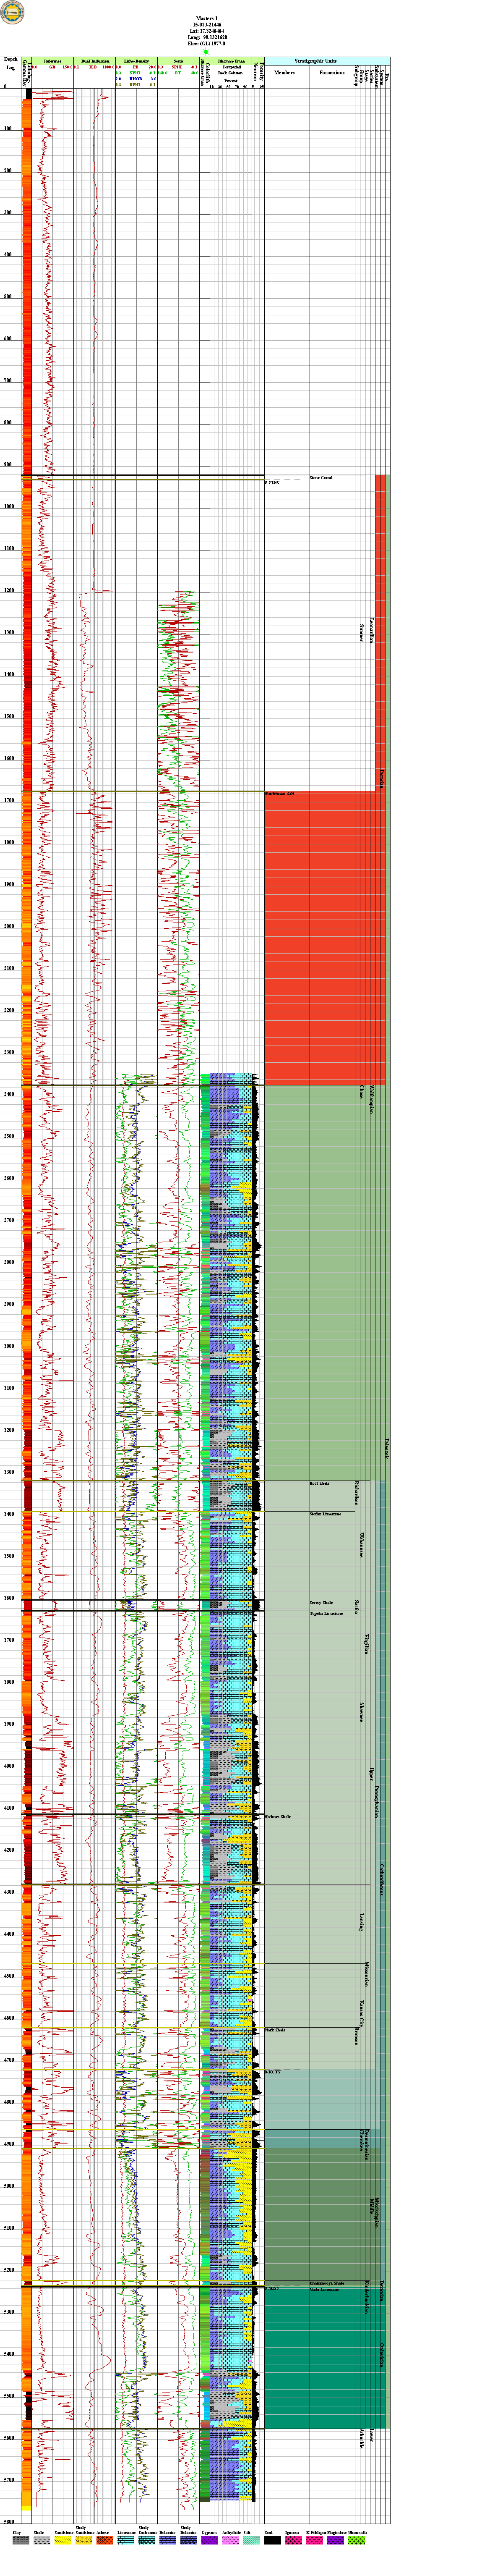495x2576 pixels.
Task: Select the "Members" column heading
Action: [x=285, y=72]
